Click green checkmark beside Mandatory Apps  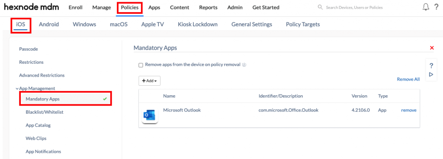coord(105,99)
